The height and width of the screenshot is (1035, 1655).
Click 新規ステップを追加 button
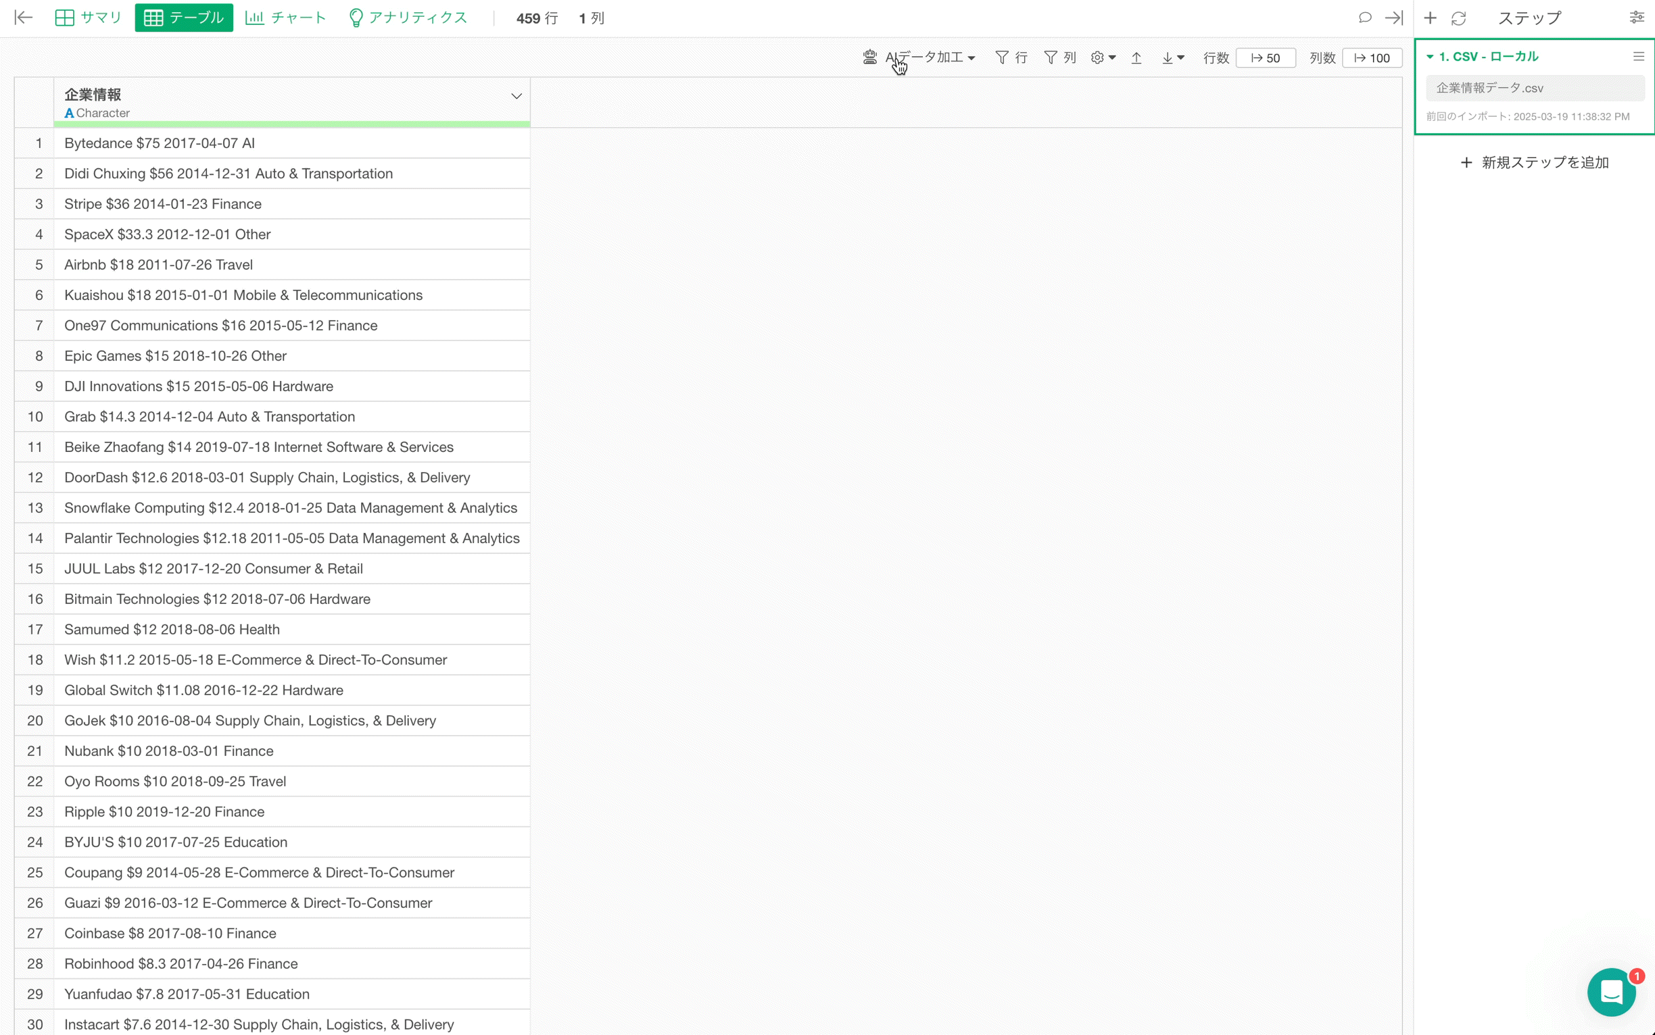[x=1535, y=163]
